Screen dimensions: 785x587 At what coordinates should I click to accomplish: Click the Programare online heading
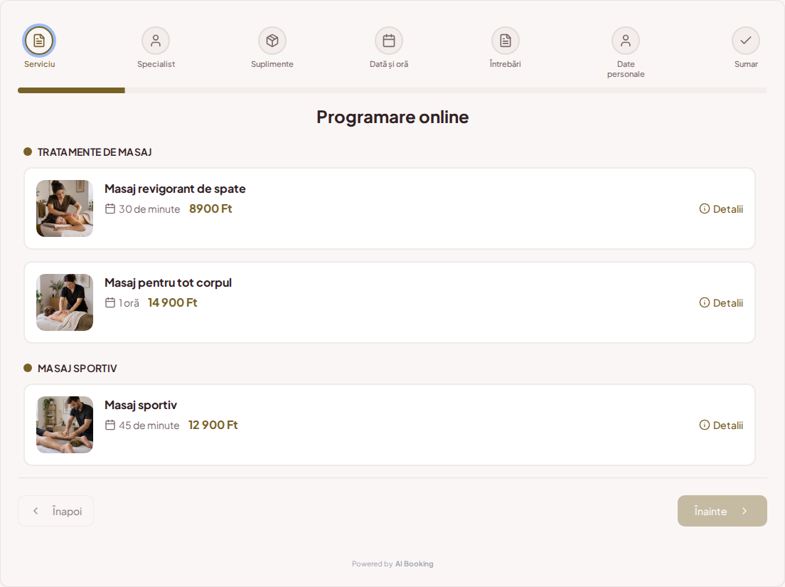coord(392,117)
